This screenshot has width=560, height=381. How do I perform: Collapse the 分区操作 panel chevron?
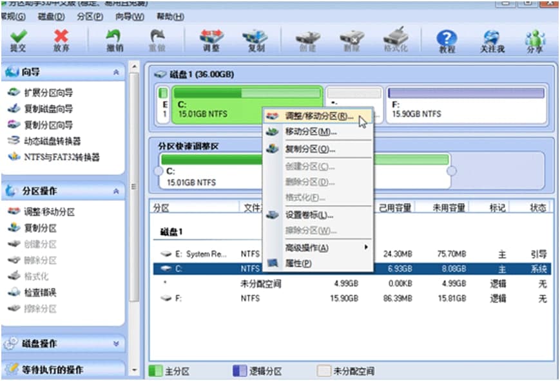tap(116, 192)
